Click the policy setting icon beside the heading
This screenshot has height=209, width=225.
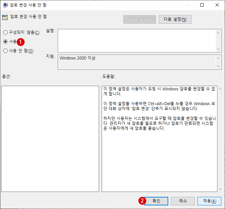click(x=5, y=17)
